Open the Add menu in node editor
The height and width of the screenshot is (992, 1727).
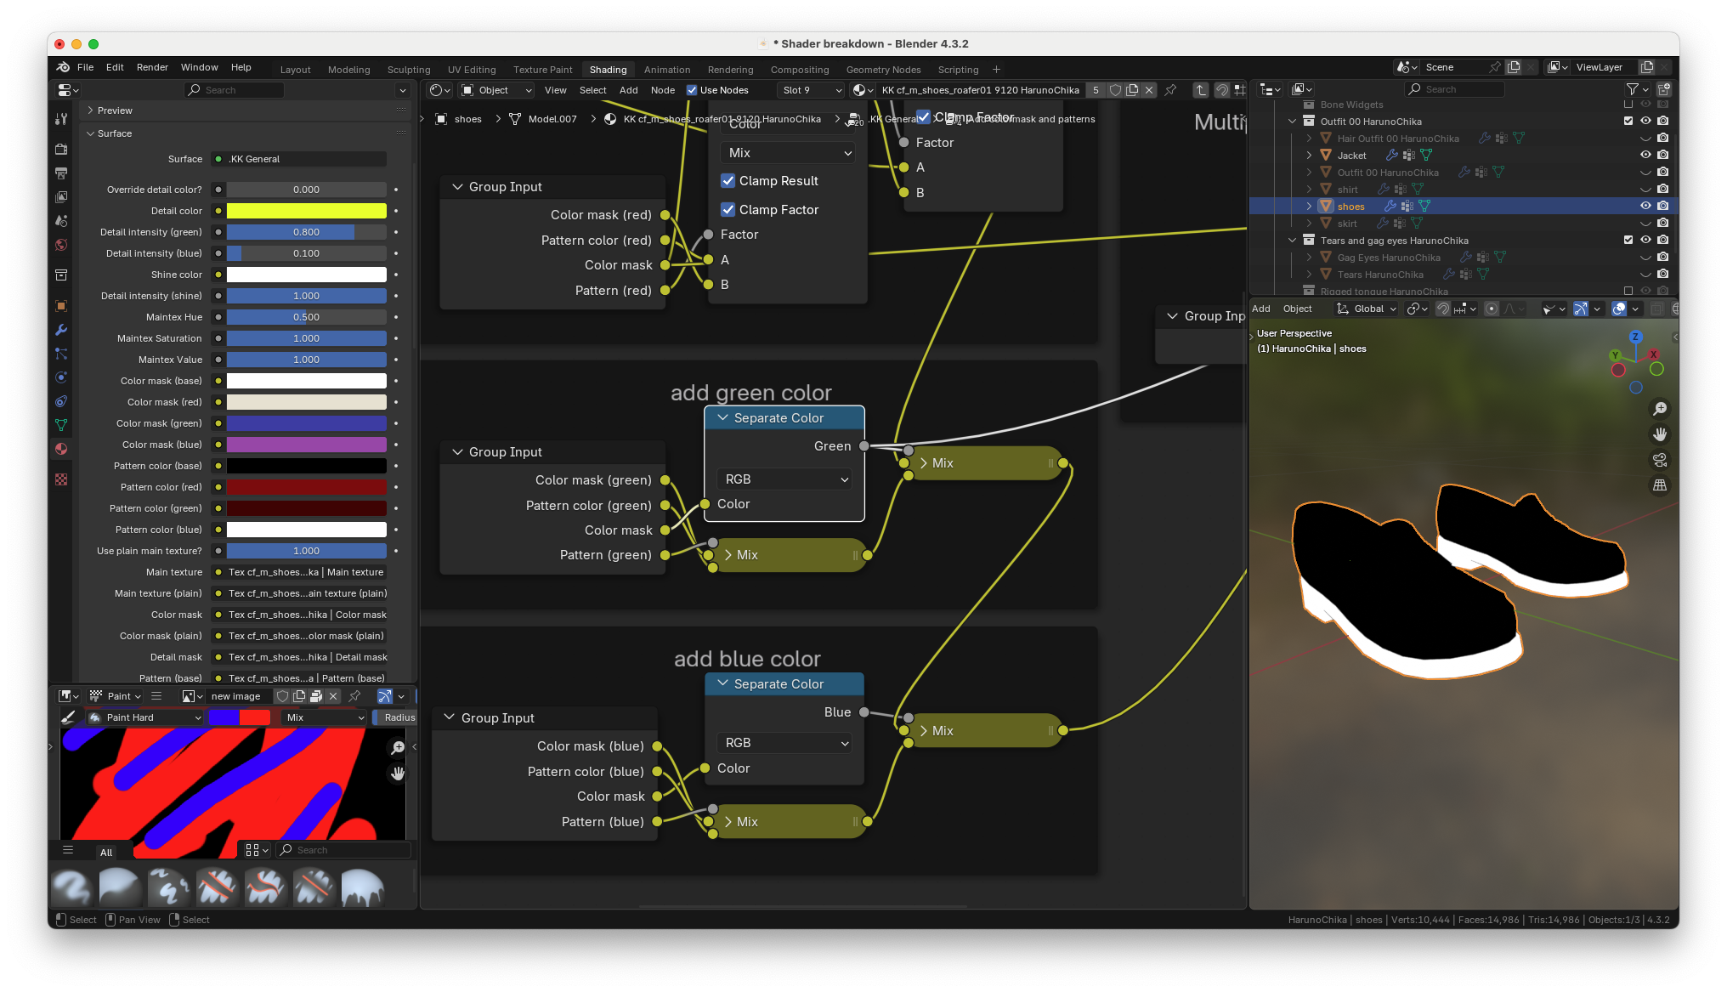[x=628, y=90]
